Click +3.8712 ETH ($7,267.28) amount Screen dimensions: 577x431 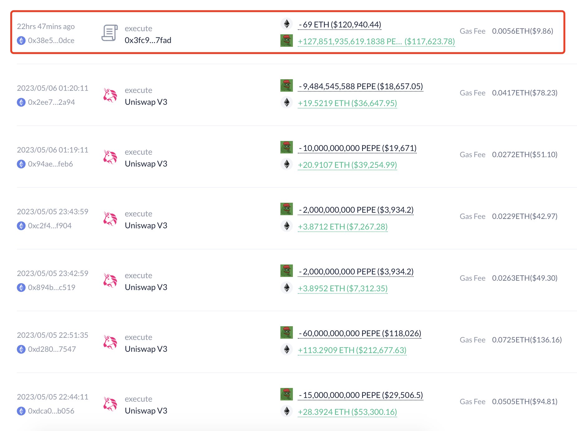point(343,226)
